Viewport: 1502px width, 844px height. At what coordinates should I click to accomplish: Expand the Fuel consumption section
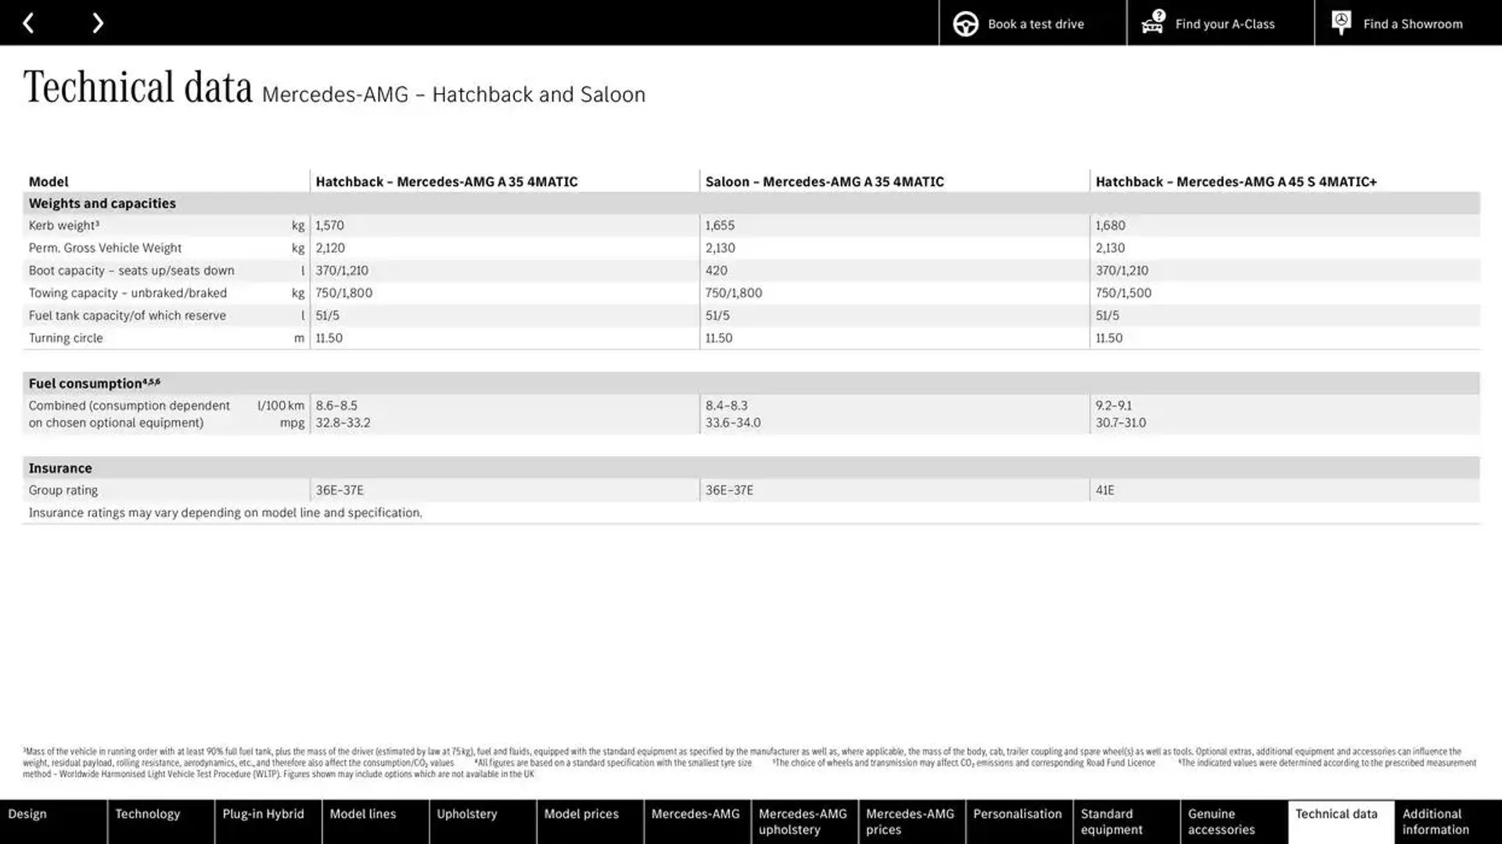95,382
